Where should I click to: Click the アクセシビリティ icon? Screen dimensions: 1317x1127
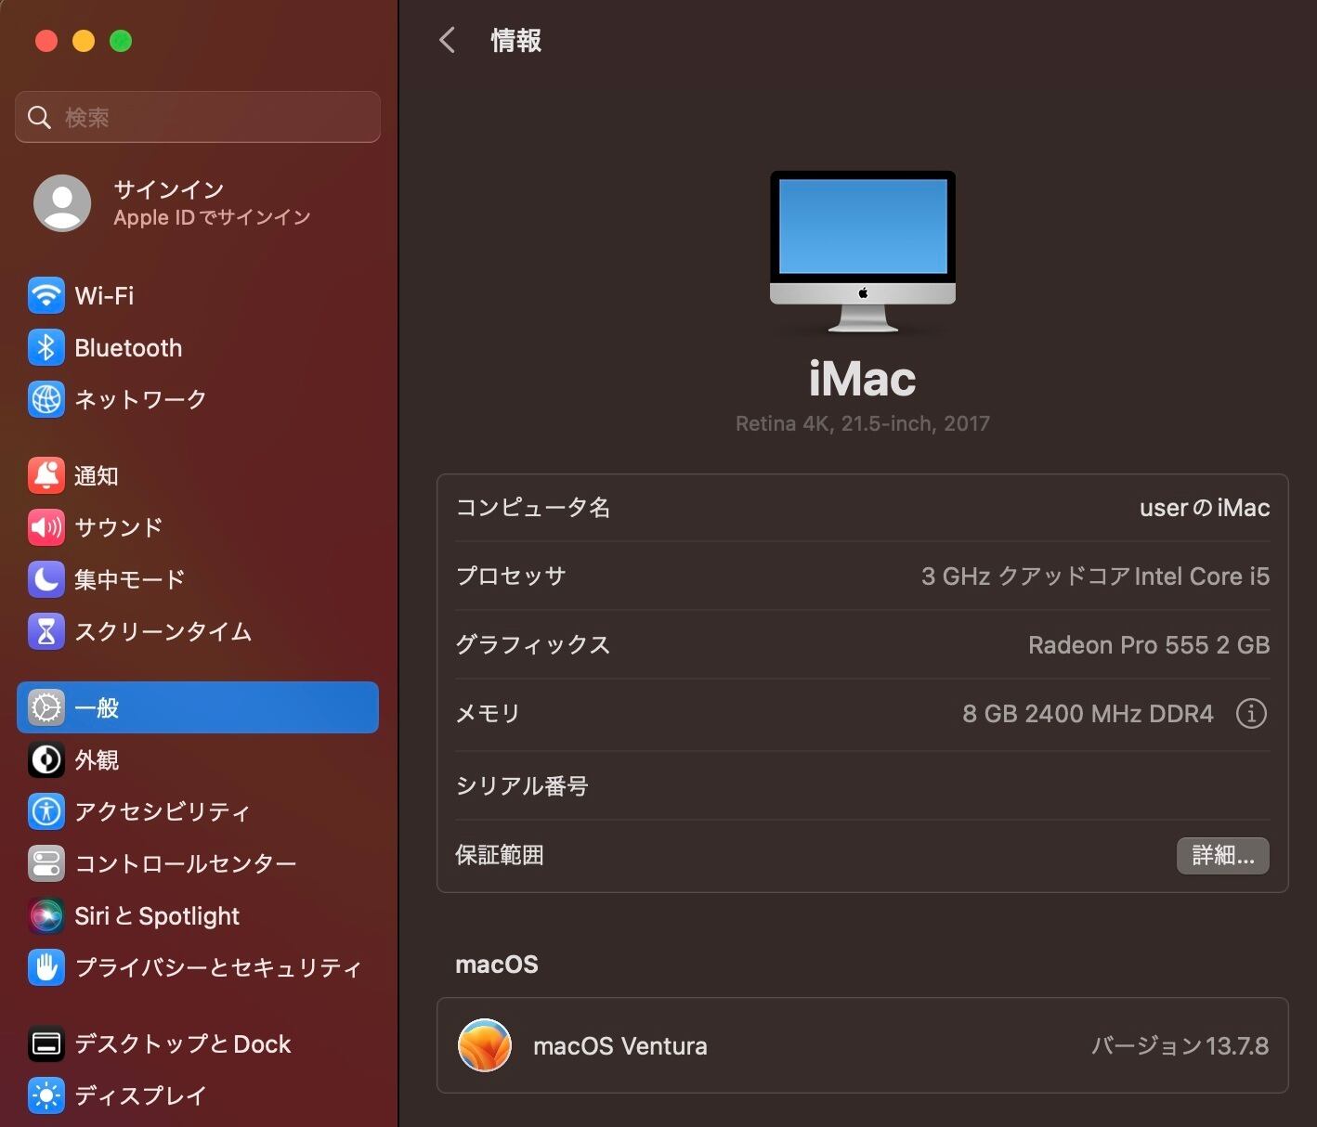pos(46,811)
